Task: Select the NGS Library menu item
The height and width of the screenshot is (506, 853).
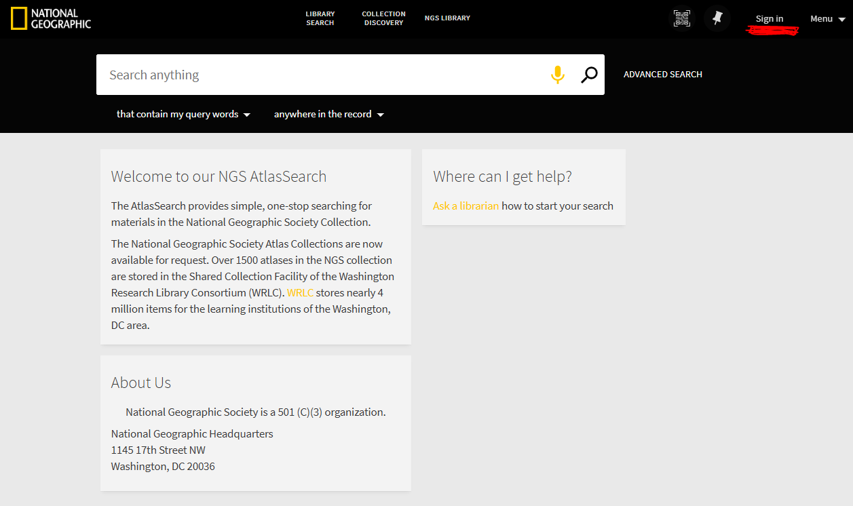Action: coord(447,18)
